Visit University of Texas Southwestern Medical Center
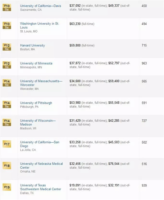This screenshot has height=200, width=164. coord(40,187)
